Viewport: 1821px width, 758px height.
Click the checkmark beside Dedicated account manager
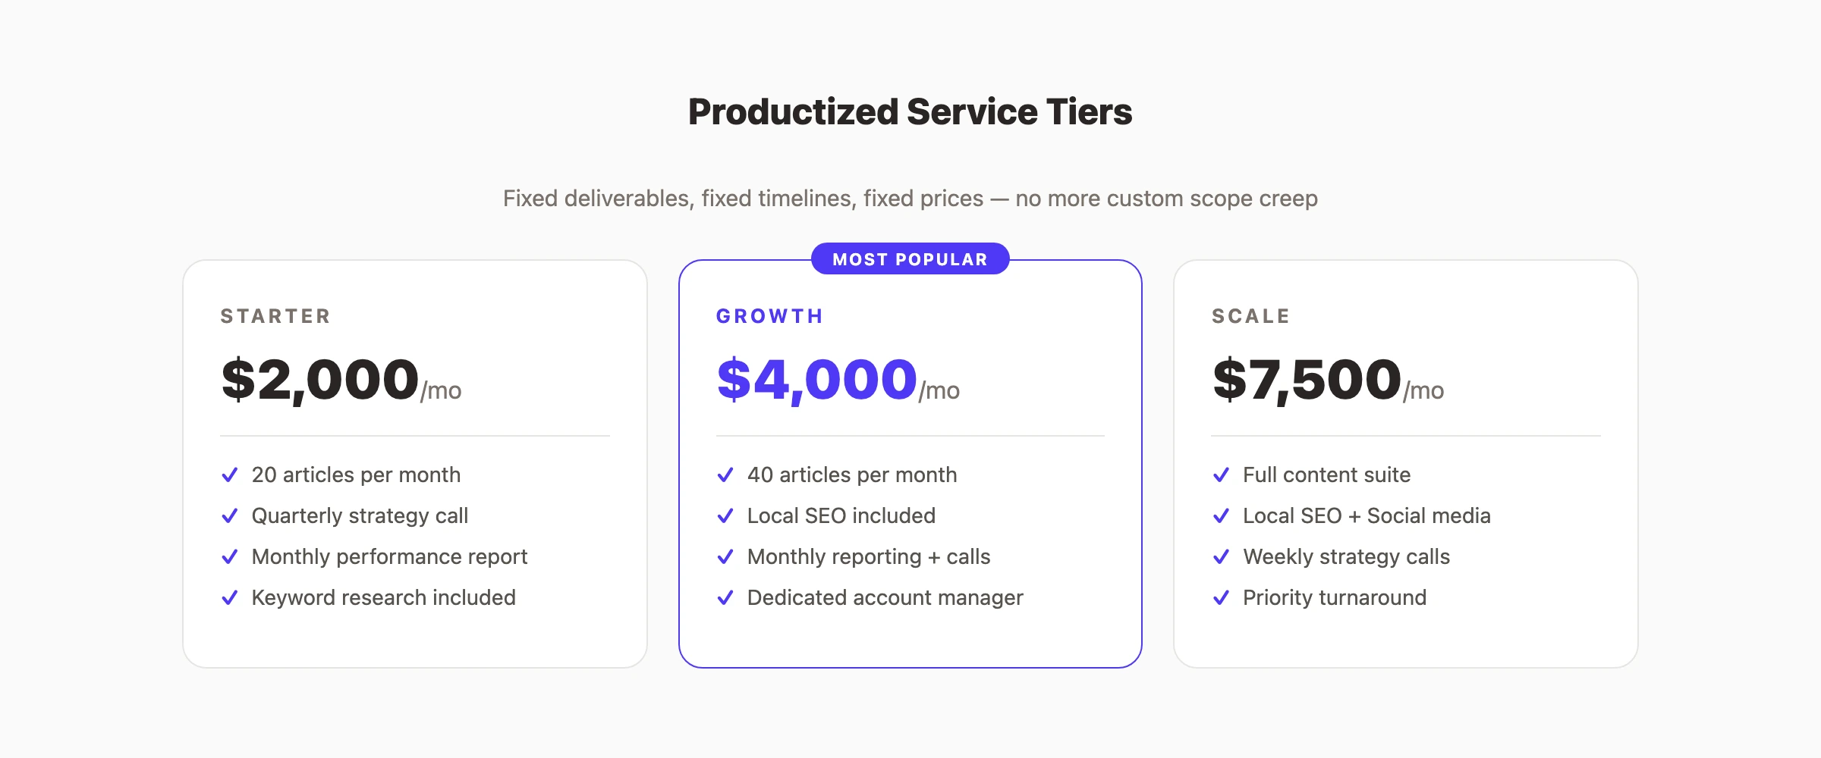(725, 597)
